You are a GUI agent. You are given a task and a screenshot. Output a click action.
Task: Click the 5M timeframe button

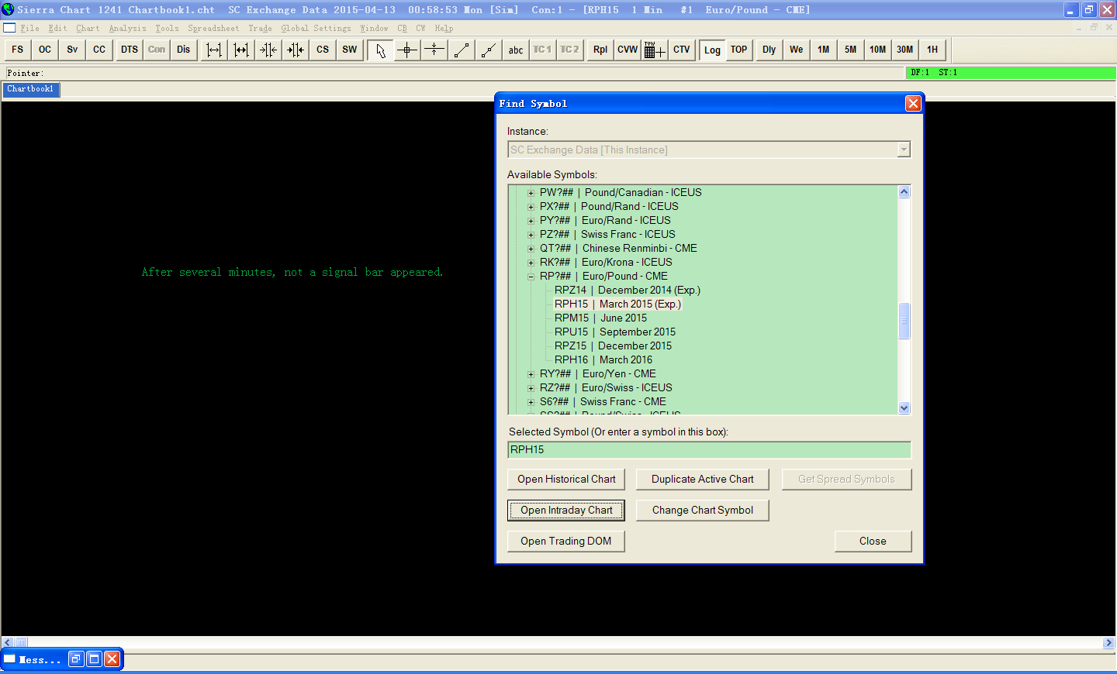point(851,50)
